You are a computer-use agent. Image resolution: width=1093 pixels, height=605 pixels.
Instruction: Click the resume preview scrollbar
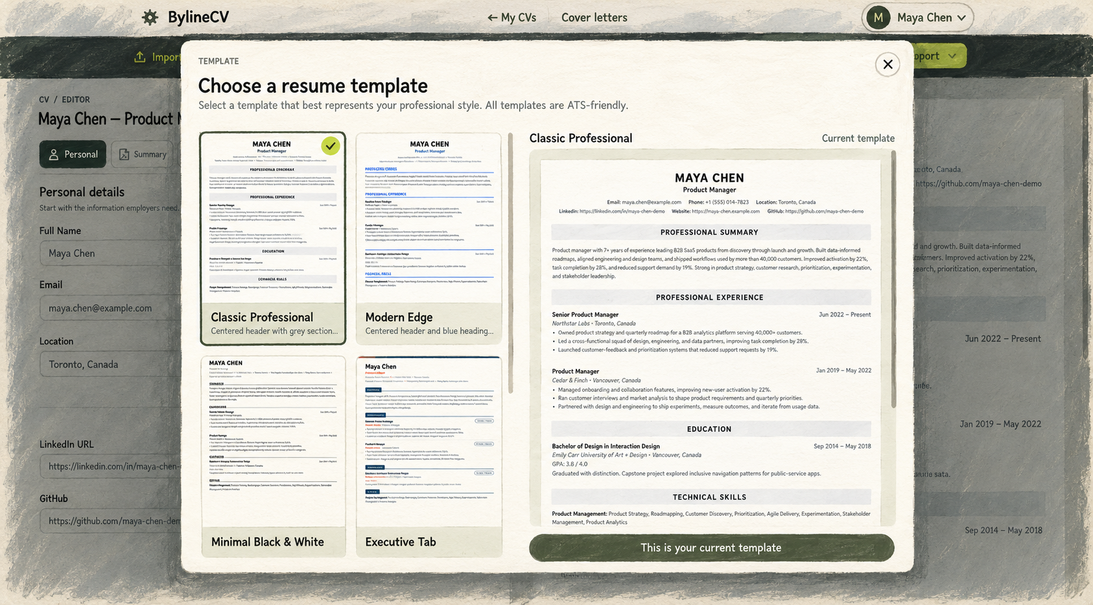coord(893,279)
